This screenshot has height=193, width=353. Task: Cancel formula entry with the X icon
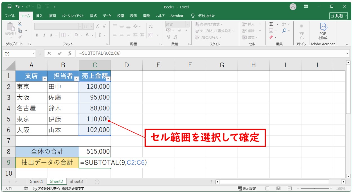coord(49,53)
